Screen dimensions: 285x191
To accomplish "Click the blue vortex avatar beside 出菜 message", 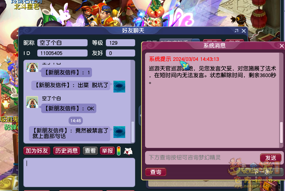I will tap(119, 87).
